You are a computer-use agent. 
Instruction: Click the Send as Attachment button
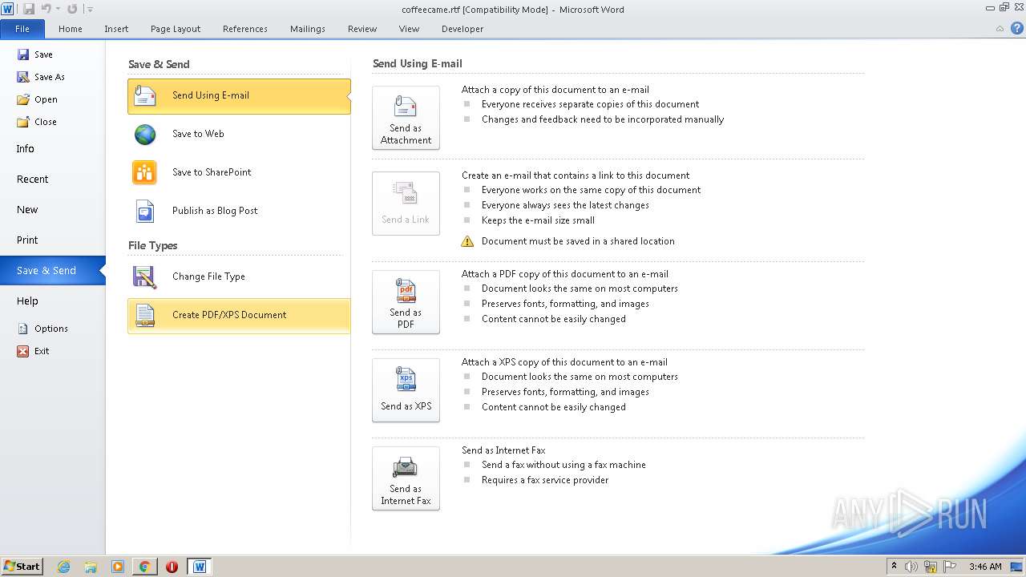pyautogui.click(x=406, y=118)
